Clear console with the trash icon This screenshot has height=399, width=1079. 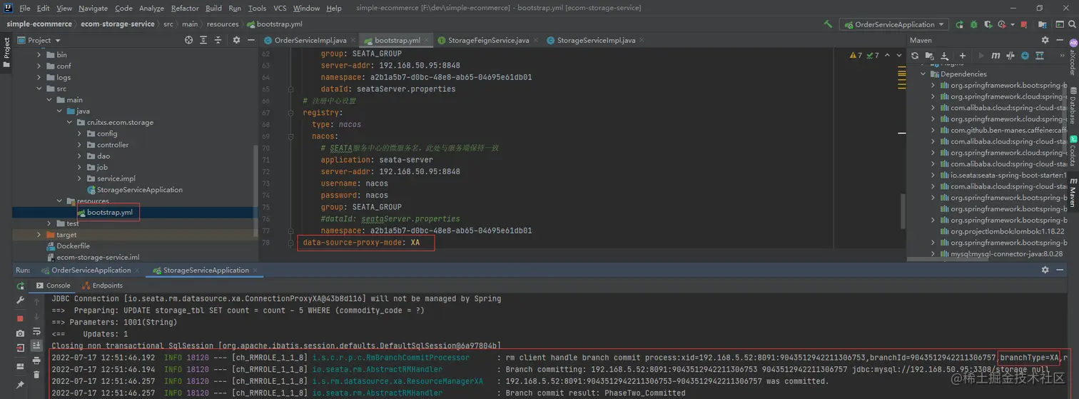[36, 375]
